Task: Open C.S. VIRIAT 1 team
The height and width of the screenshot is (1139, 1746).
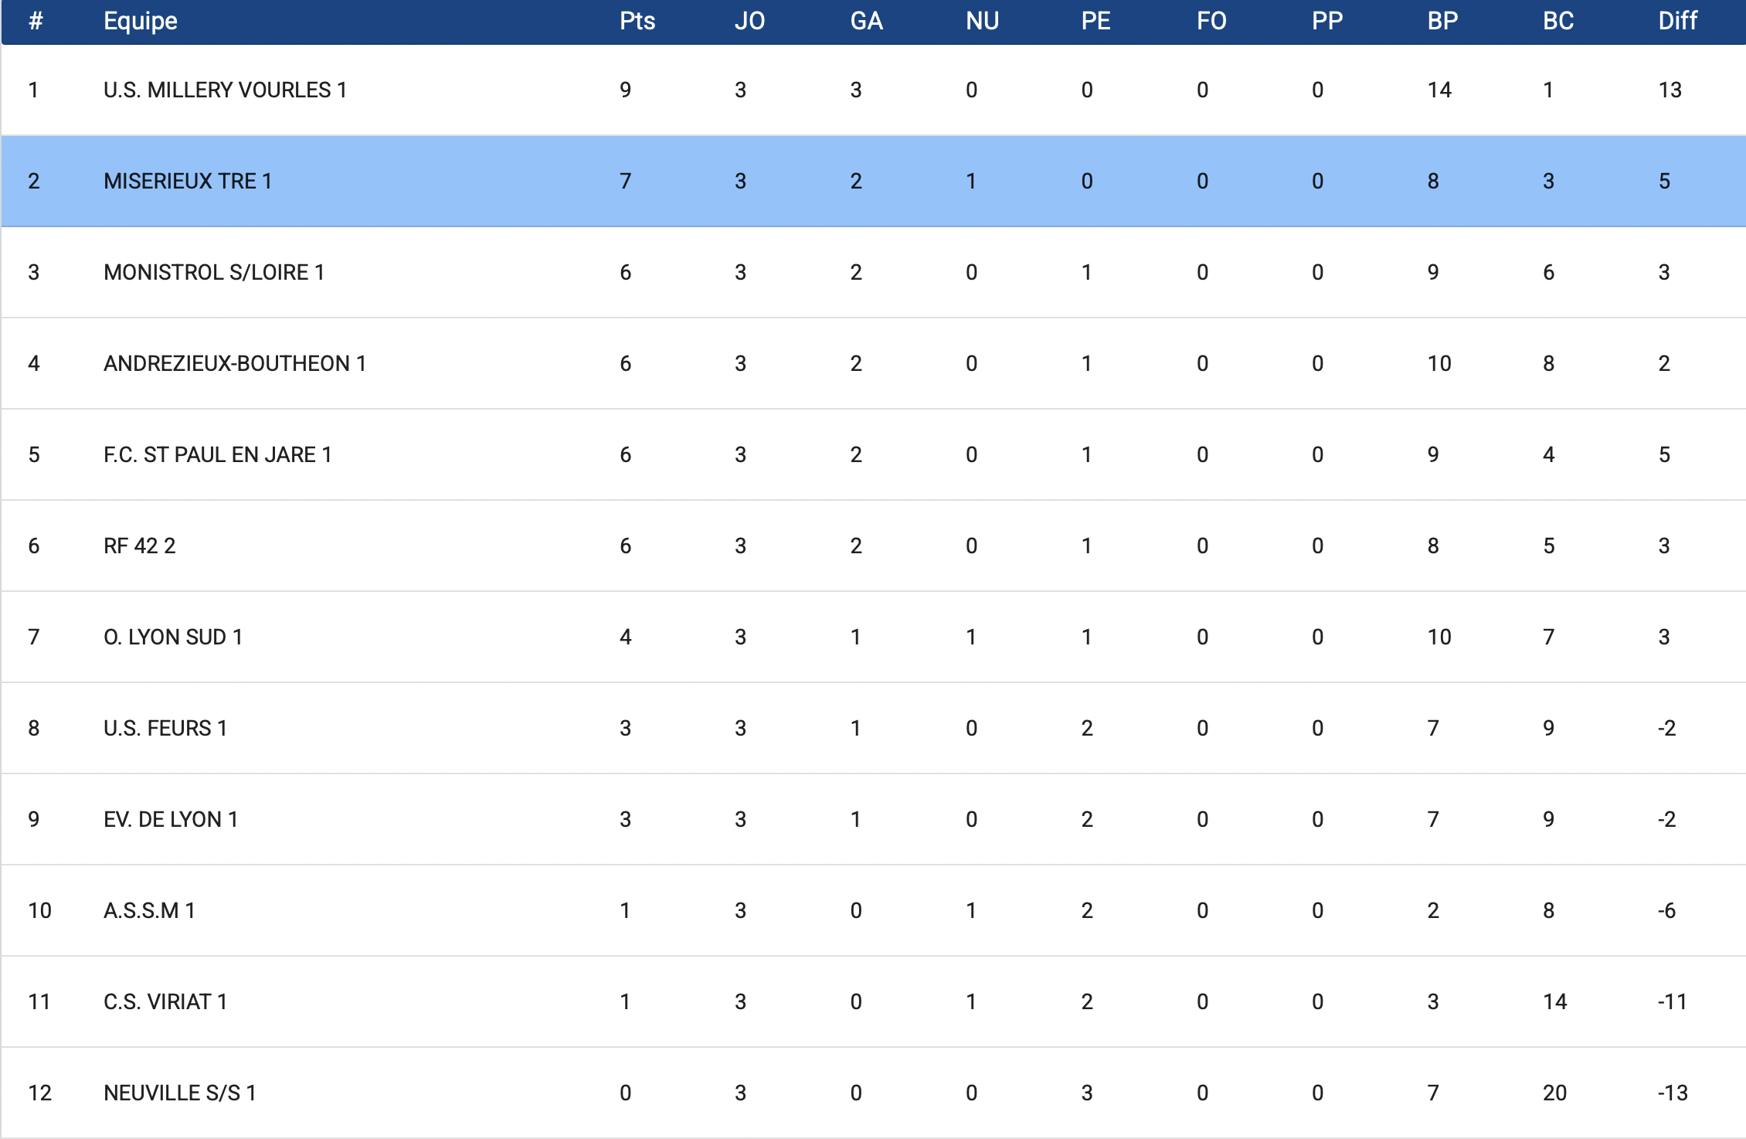Action: coord(165,1002)
